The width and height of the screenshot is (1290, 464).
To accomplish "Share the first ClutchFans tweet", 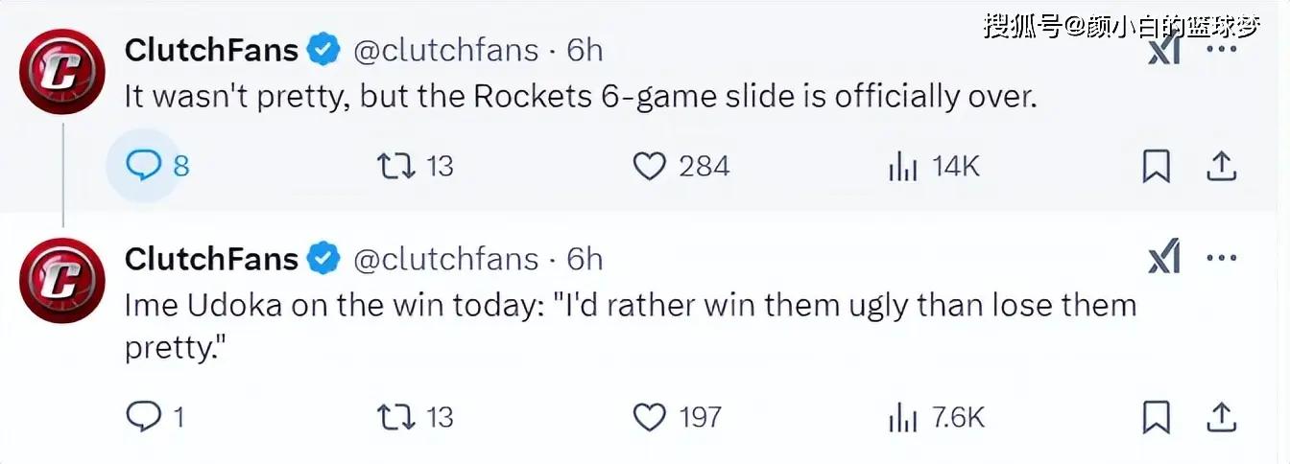I will tap(1220, 167).
